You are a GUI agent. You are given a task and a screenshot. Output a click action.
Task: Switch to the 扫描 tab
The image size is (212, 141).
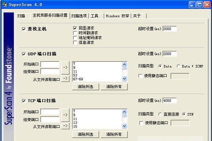[21, 16]
